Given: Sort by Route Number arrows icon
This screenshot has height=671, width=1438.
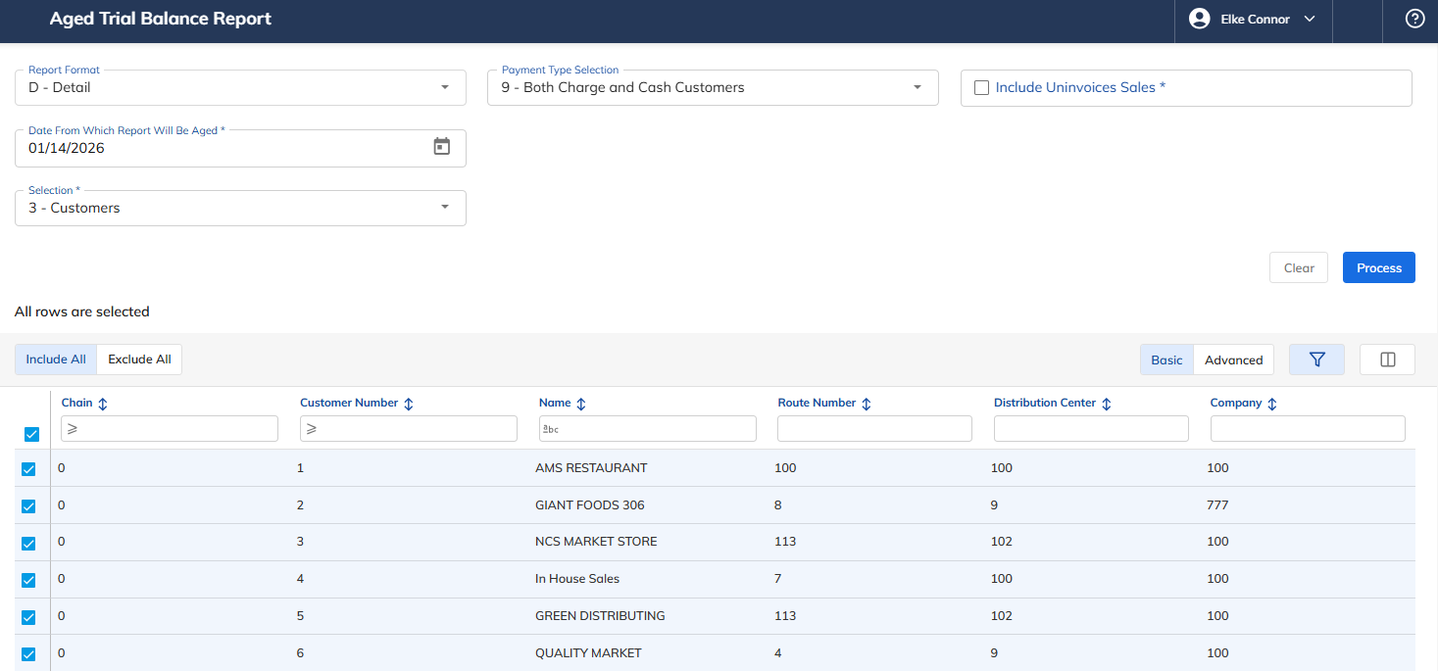Looking at the screenshot, I should pyautogui.click(x=867, y=404).
